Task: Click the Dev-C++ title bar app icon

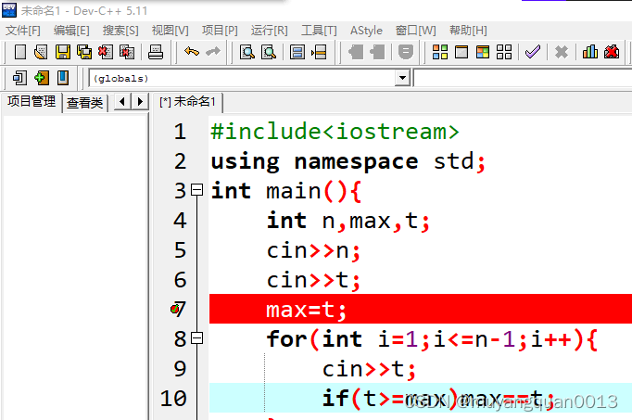Action: tap(9, 9)
